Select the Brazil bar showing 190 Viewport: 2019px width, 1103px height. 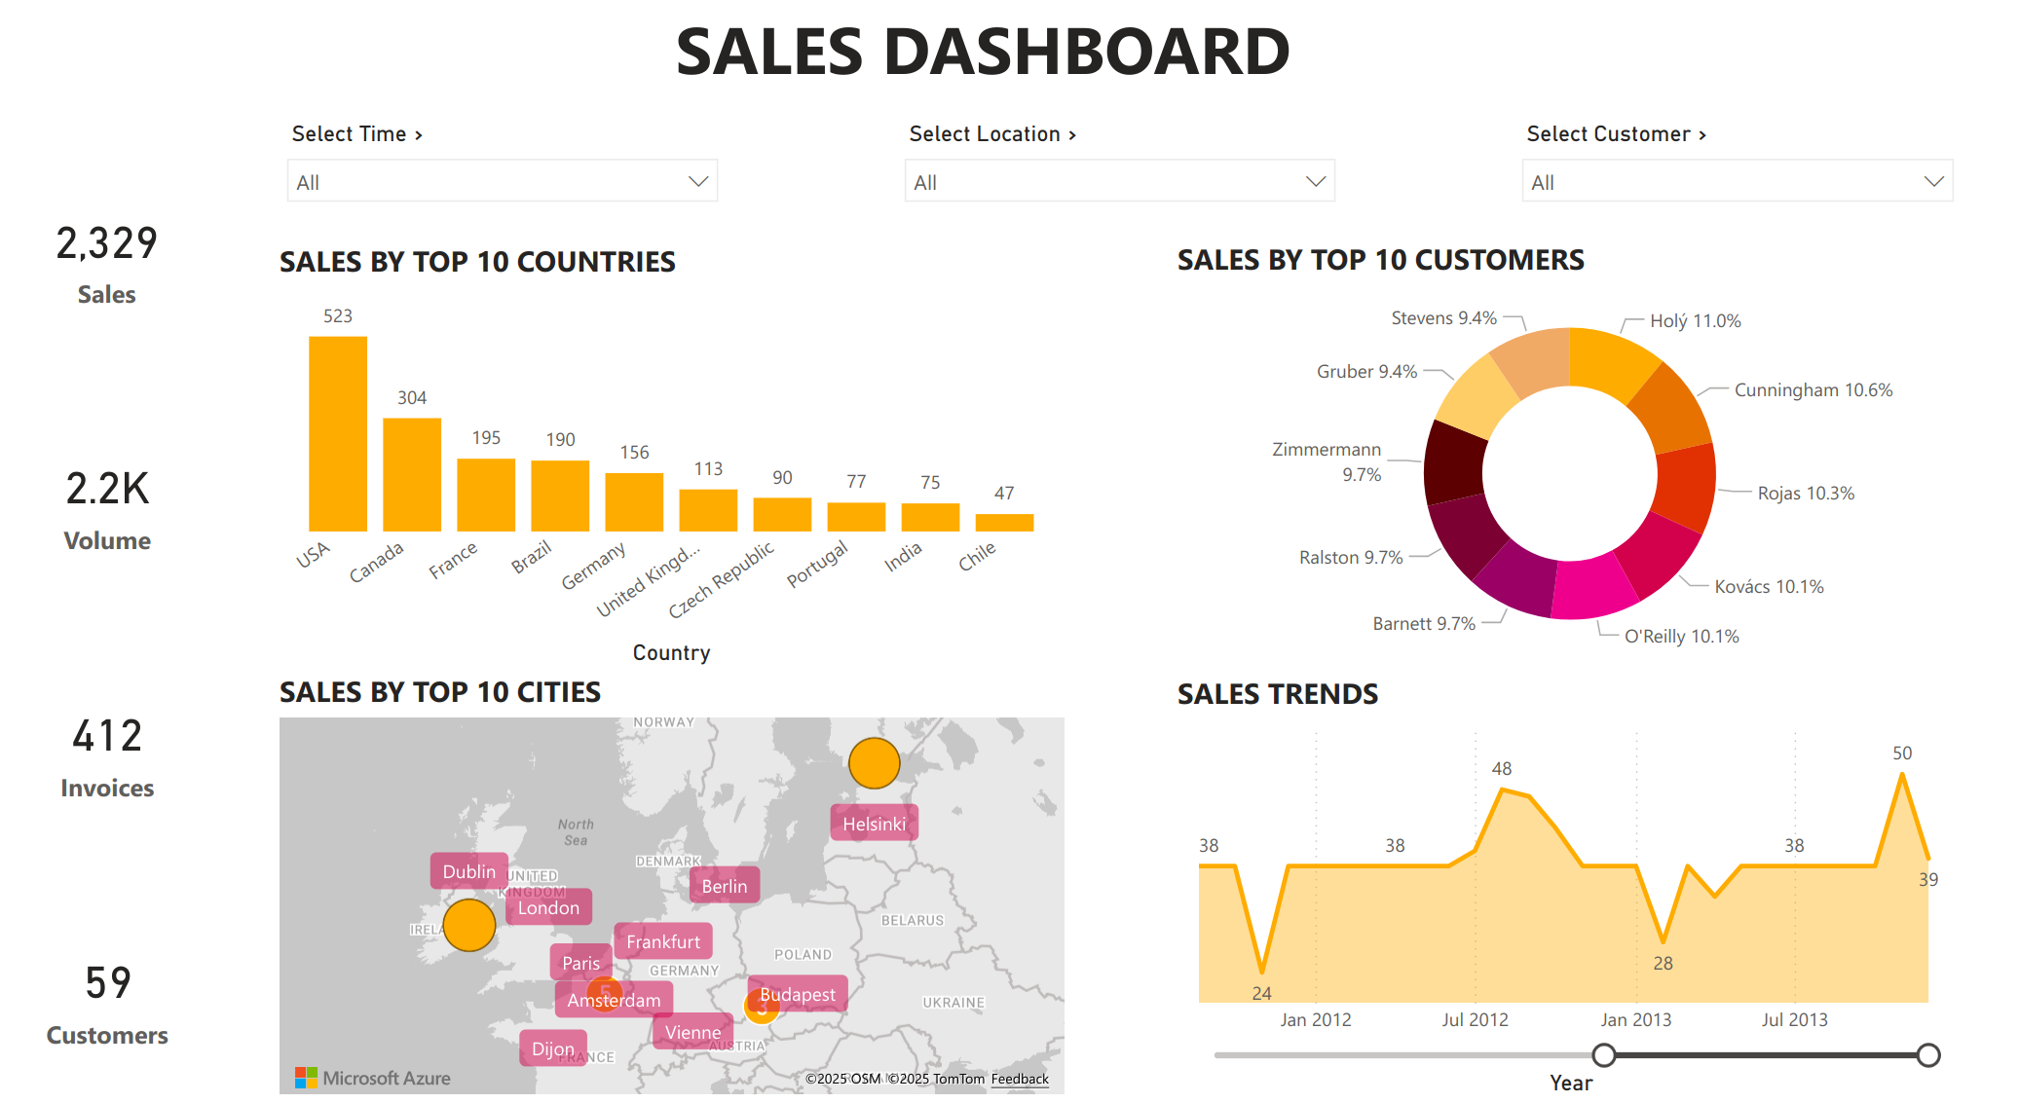560,496
